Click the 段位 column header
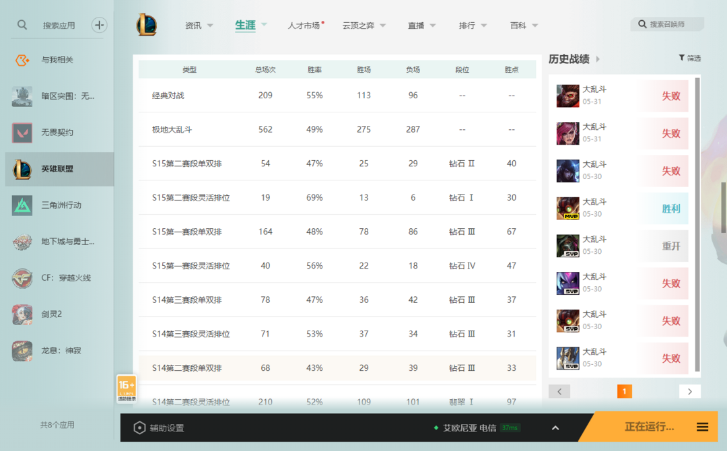 point(462,69)
